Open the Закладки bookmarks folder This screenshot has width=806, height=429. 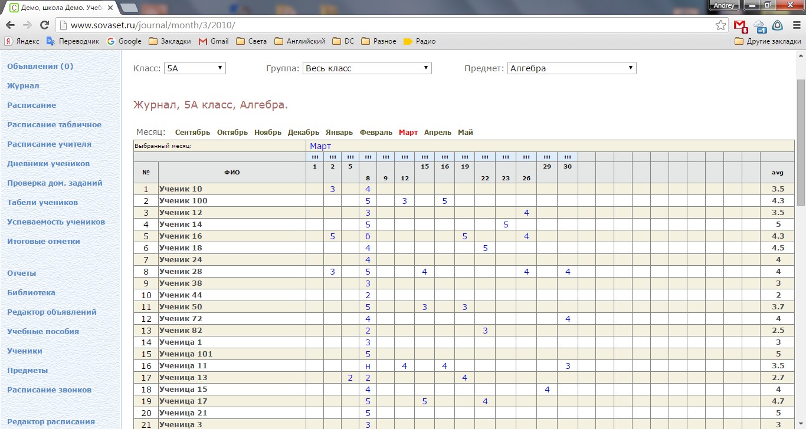click(x=170, y=41)
